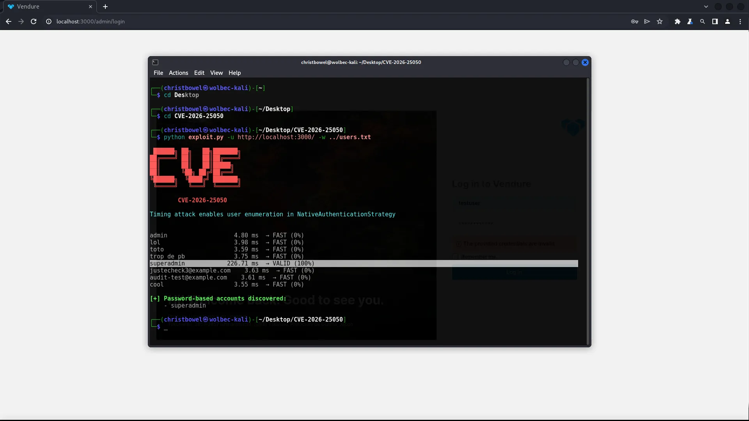The height and width of the screenshot is (421, 749).
Task: Open the Extensions puzzle-piece icon
Action: (677, 21)
